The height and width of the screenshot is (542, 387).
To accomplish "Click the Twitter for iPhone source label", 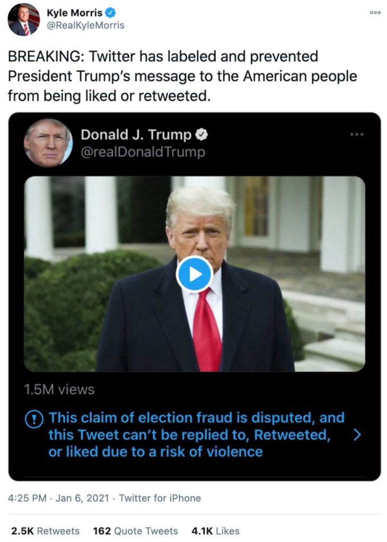I will point(160,498).
